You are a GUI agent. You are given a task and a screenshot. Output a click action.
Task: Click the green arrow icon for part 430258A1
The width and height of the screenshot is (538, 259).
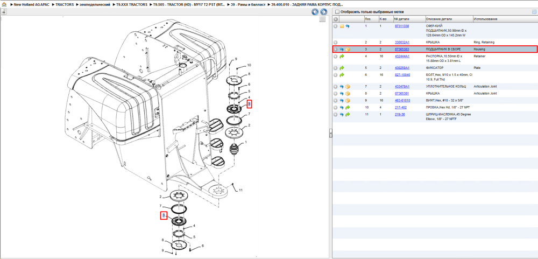342,68
